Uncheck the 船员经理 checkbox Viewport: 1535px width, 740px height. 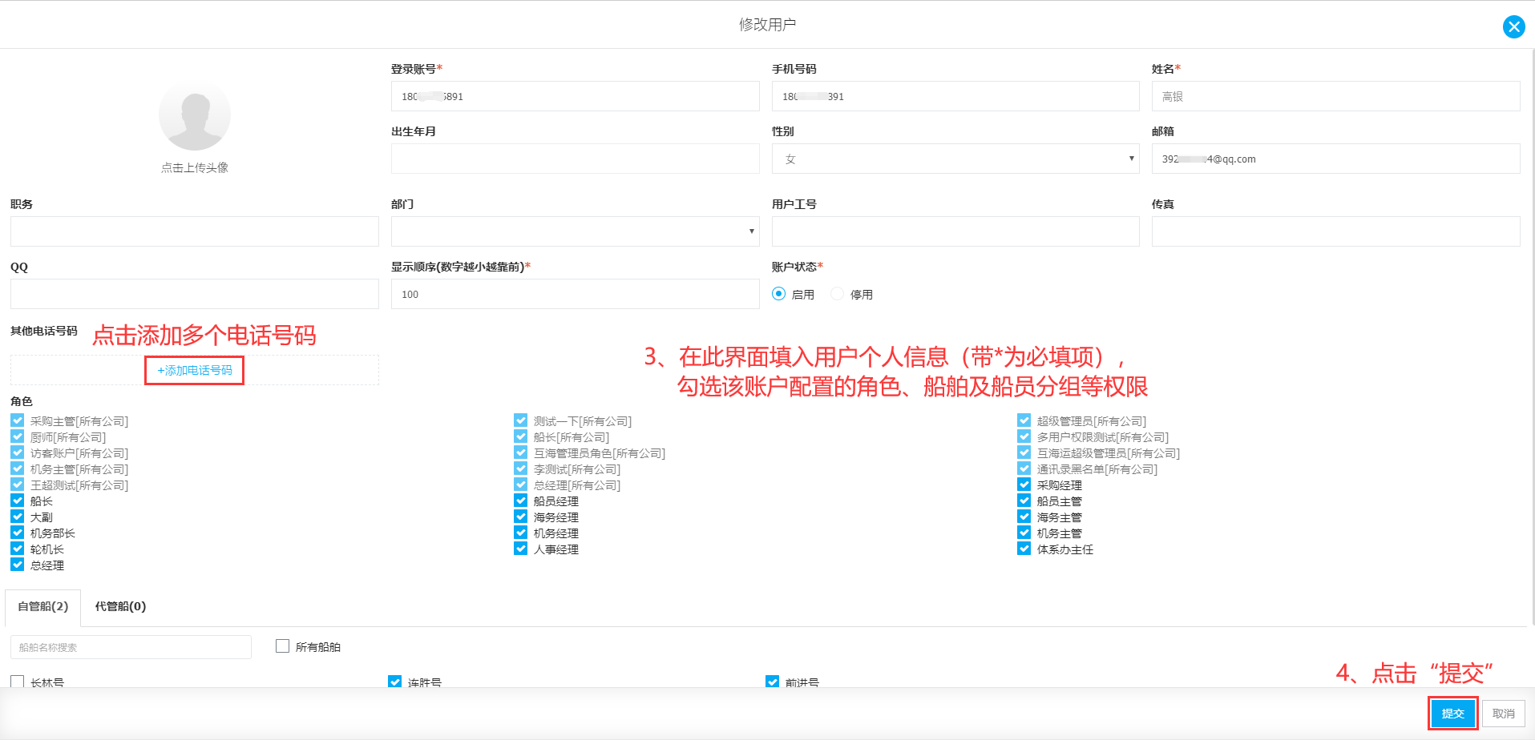pyautogui.click(x=521, y=501)
